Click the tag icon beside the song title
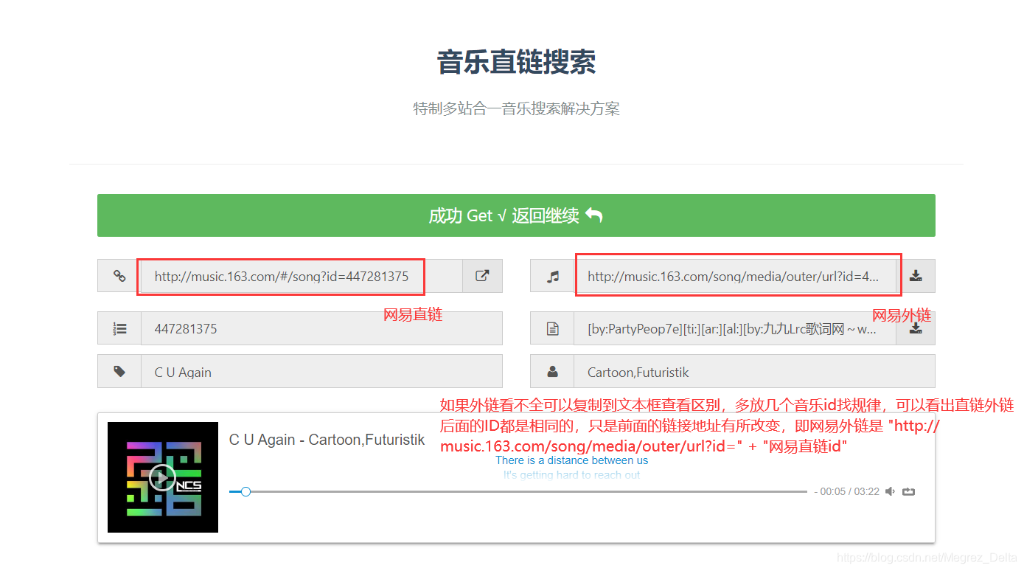 119,371
